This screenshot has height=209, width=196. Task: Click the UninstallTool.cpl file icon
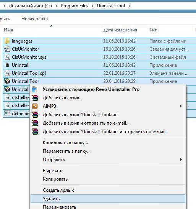pyautogui.click(x=7, y=73)
